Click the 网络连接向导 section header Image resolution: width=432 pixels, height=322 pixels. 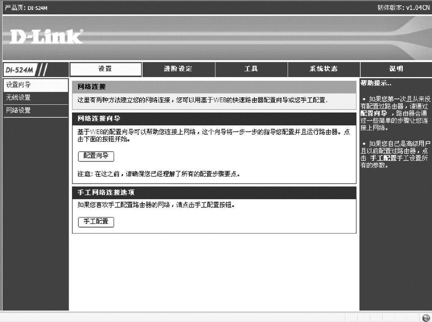tap(214, 119)
